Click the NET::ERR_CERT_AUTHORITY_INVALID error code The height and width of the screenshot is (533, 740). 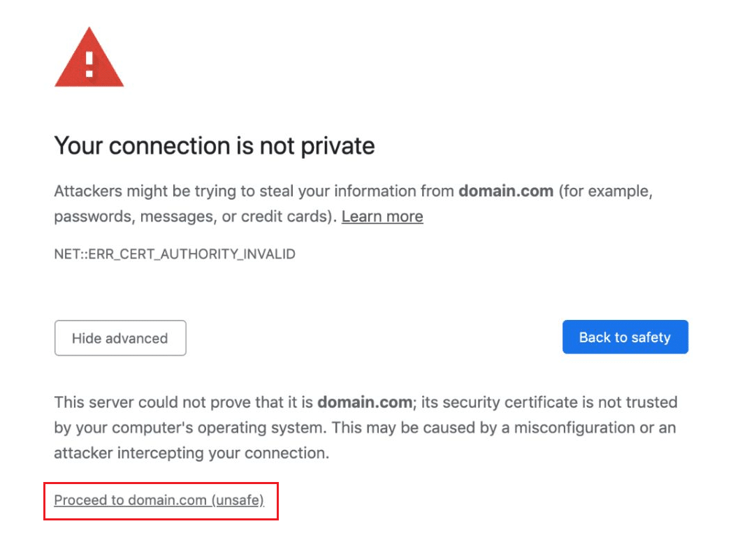(x=175, y=254)
